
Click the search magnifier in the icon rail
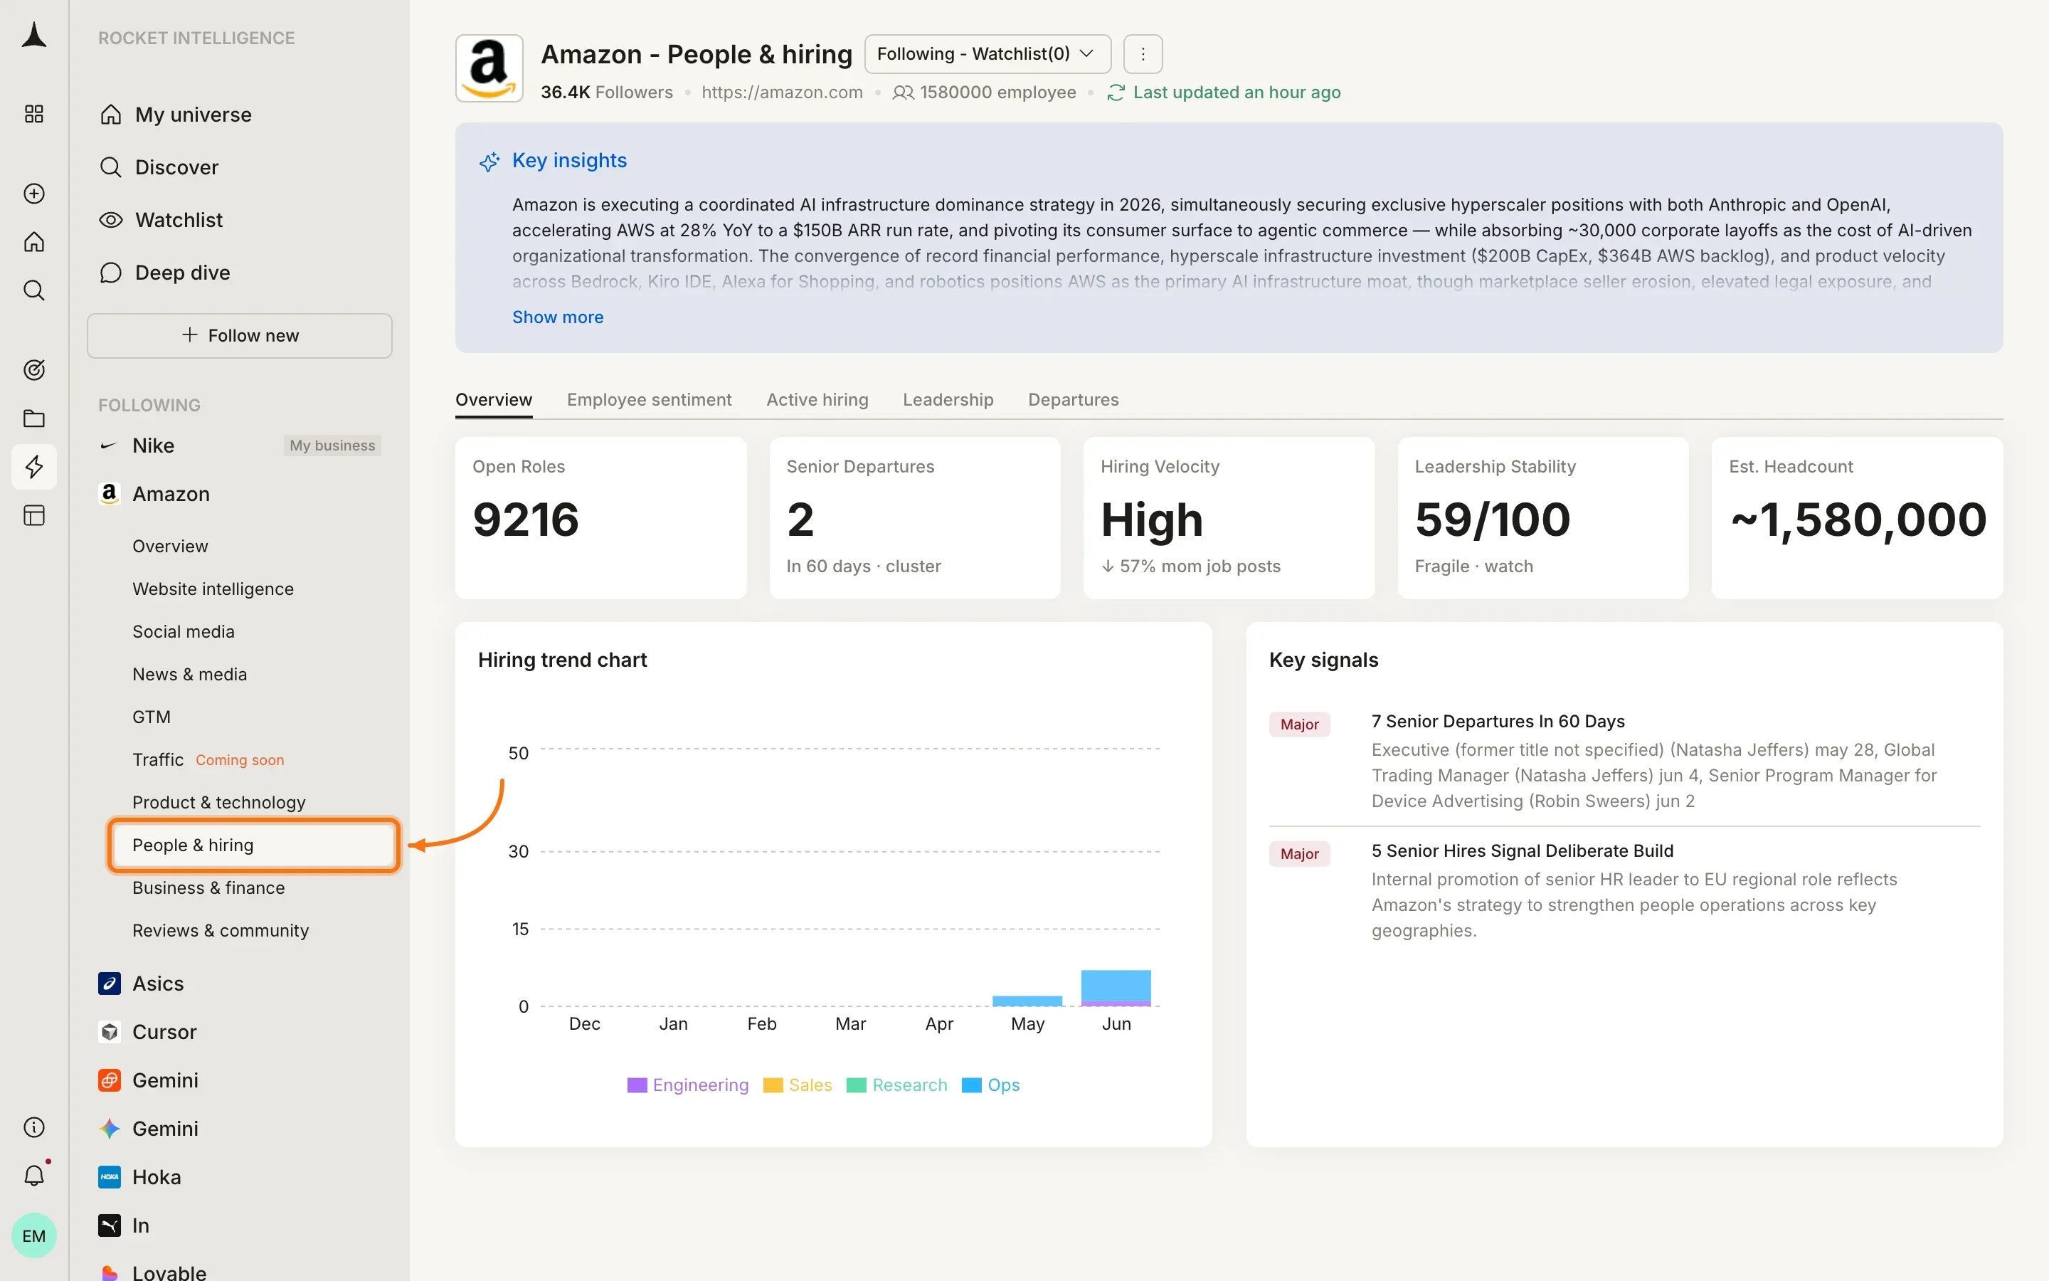34,290
